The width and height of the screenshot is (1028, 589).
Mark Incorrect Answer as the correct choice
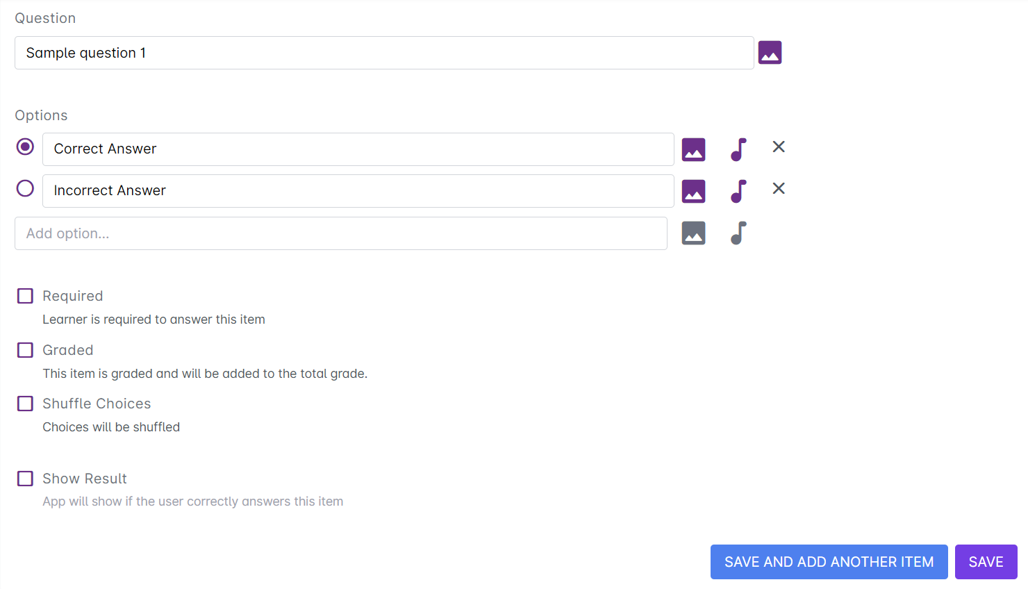25,188
